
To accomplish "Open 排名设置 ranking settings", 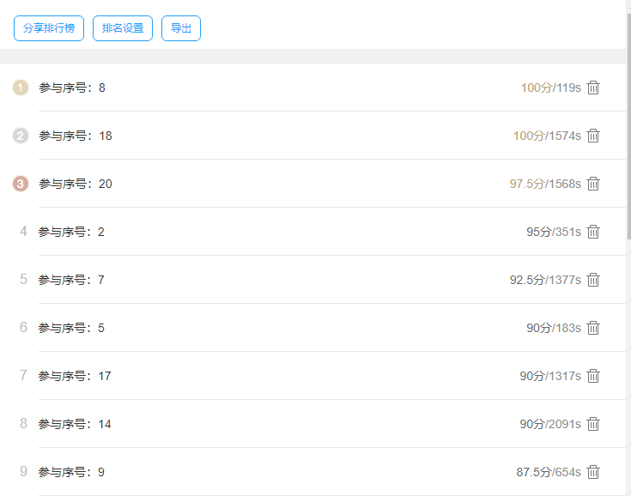I will (x=123, y=28).
